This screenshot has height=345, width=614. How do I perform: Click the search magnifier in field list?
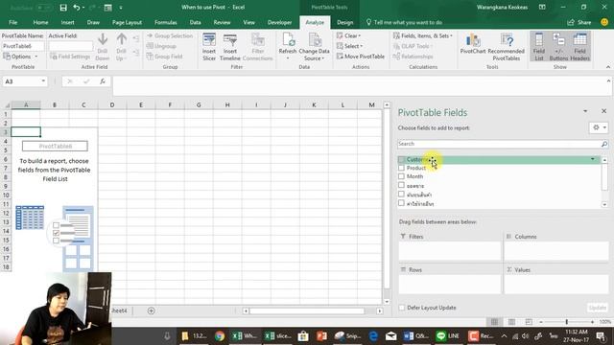[604, 144]
